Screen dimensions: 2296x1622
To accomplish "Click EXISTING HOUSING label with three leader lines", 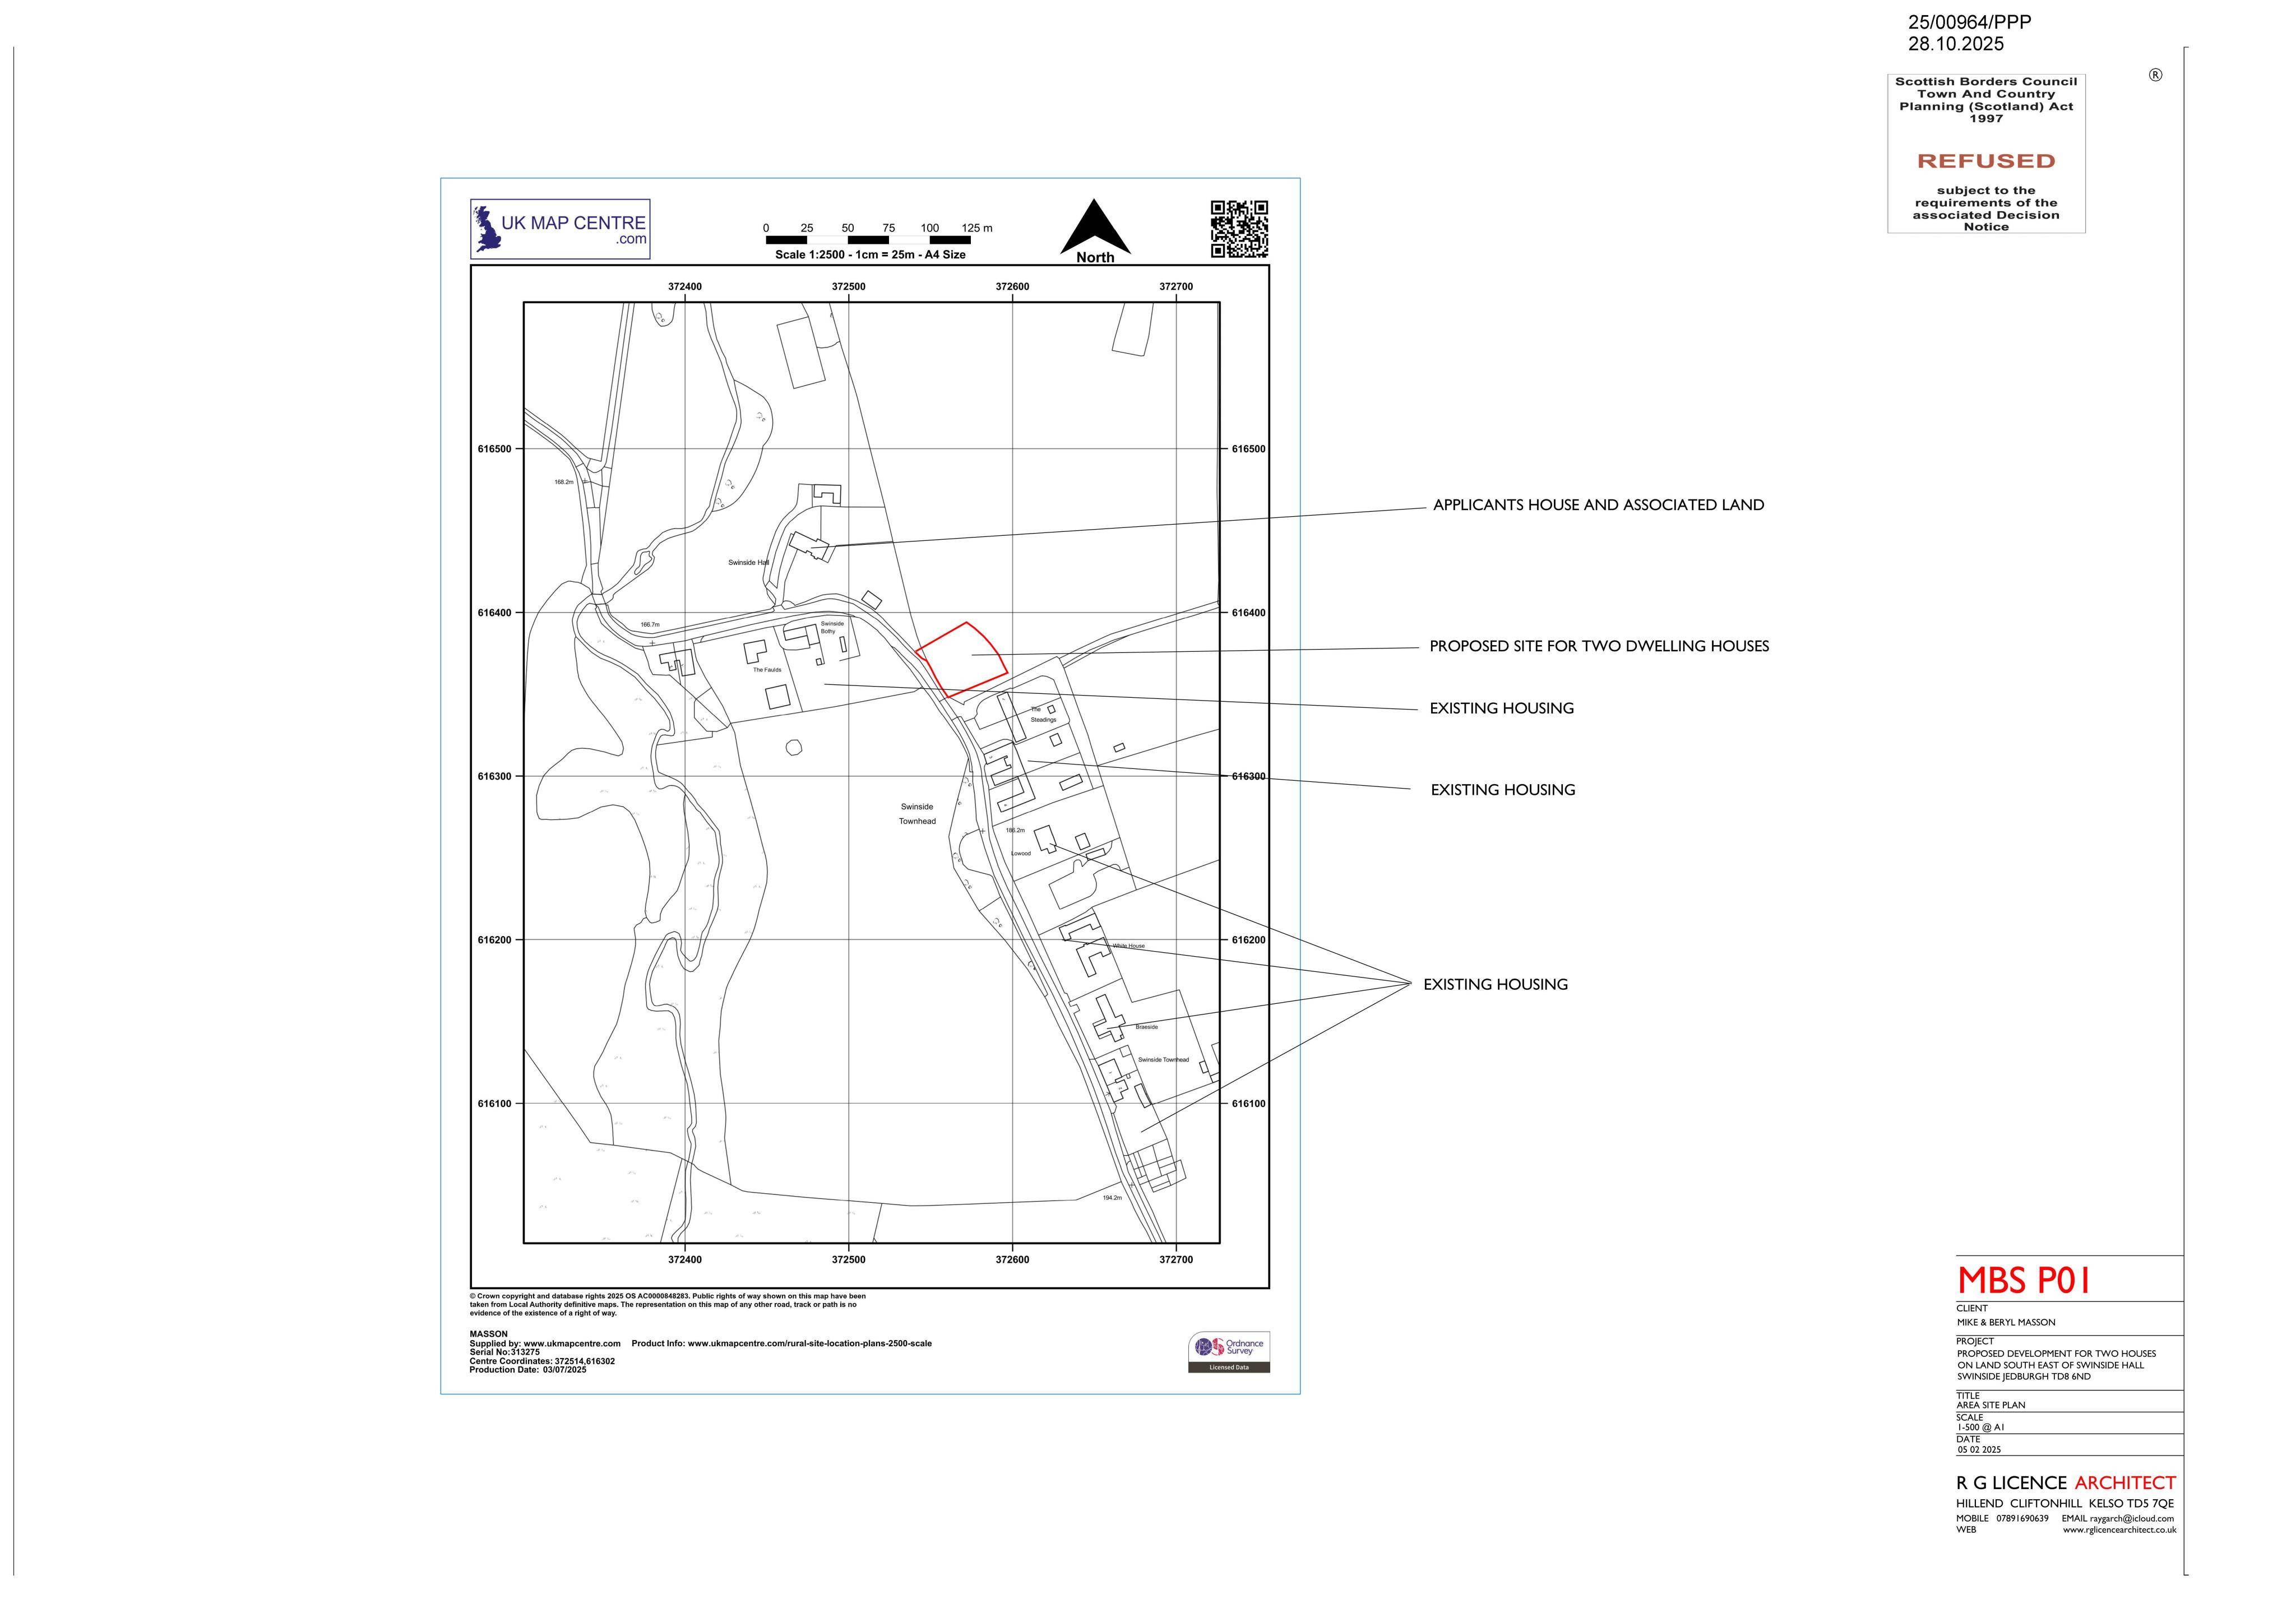I will point(1495,984).
